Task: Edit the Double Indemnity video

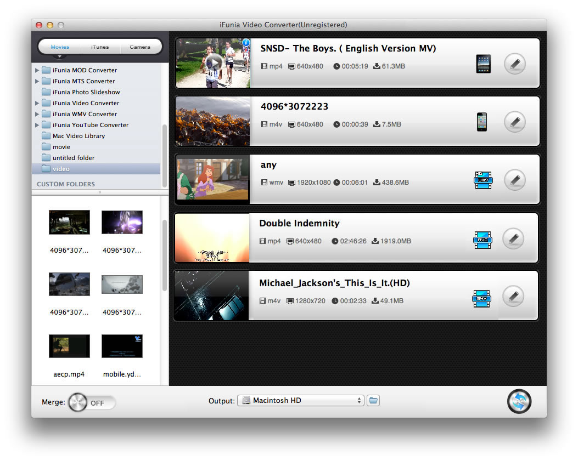Action: coord(513,239)
